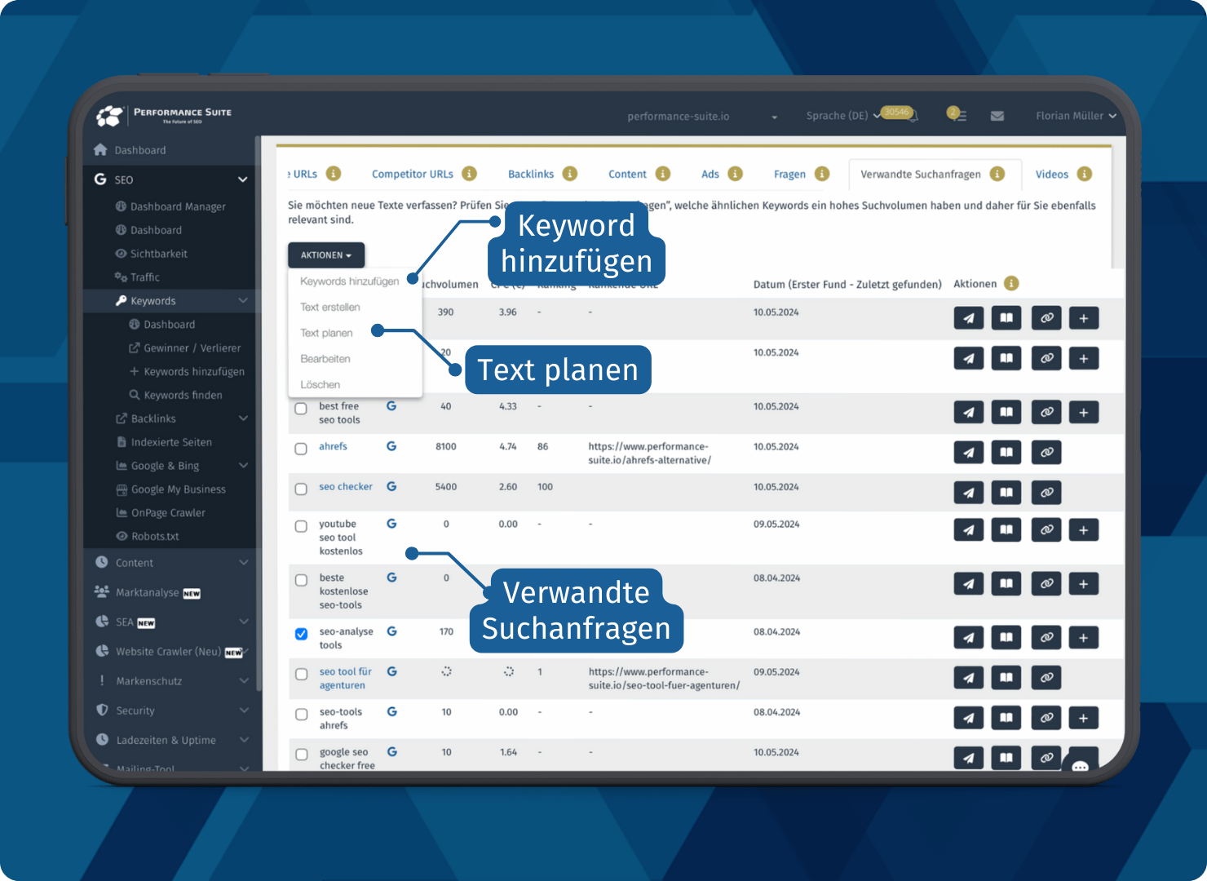This screenshot has height=881, width=1207.
Task: Click the plus icon in youtube seo tool row
Action: pyautogui.click(x=1083, y=530)
